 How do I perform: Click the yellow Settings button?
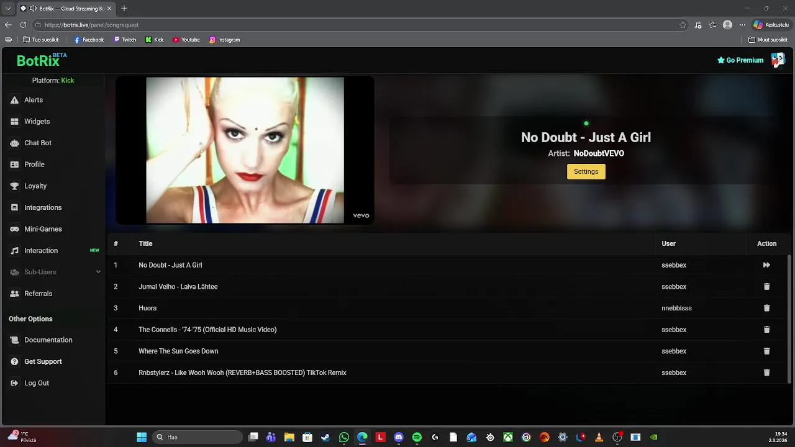click(x=586, y=171)
